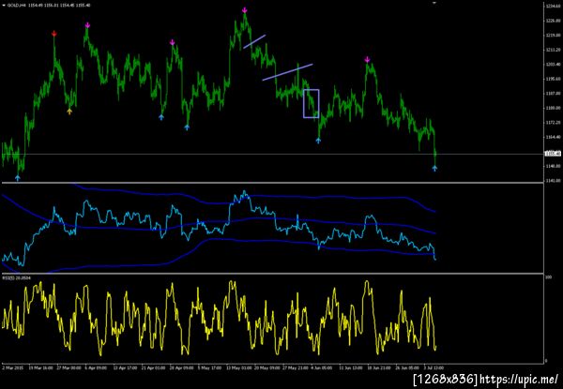Click the '20 May 09:00' time label

coord(266,367)
